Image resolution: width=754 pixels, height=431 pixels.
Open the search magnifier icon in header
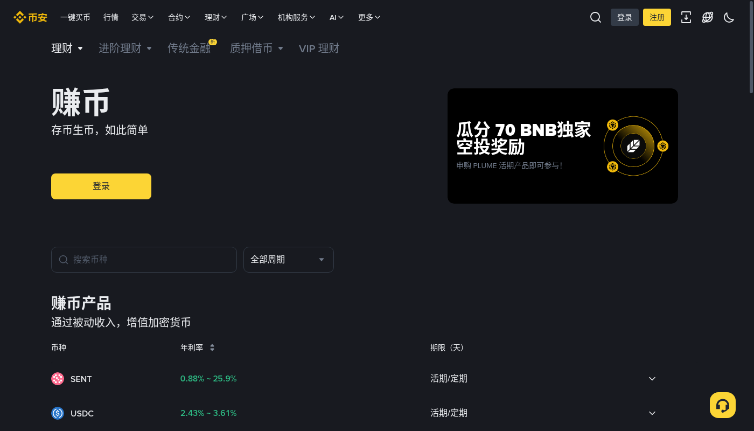[596, 17]
